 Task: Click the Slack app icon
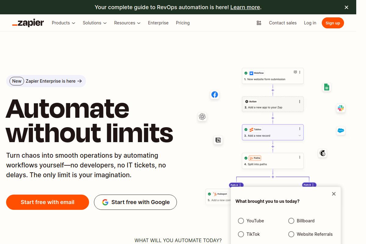pyautogui.click(x=341, y=108)
